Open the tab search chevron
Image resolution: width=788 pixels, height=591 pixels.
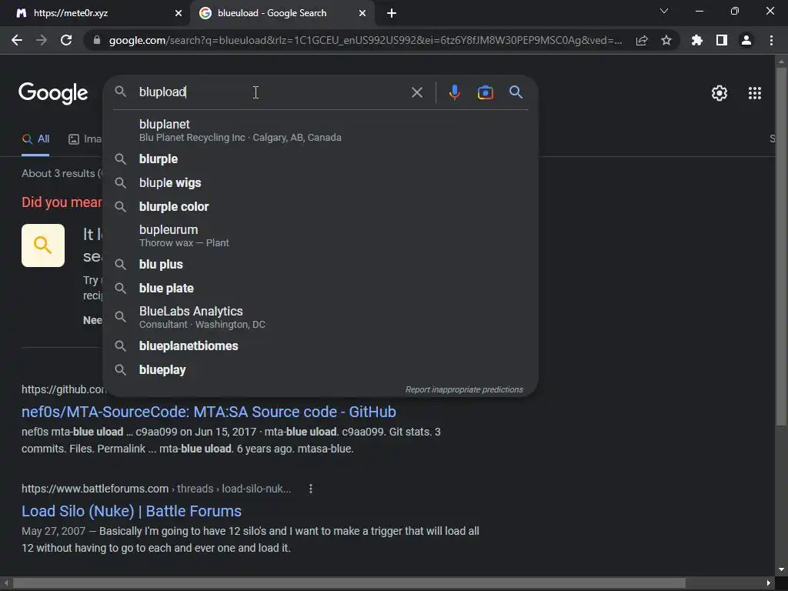pyautogui.click(x=664, y=11)
